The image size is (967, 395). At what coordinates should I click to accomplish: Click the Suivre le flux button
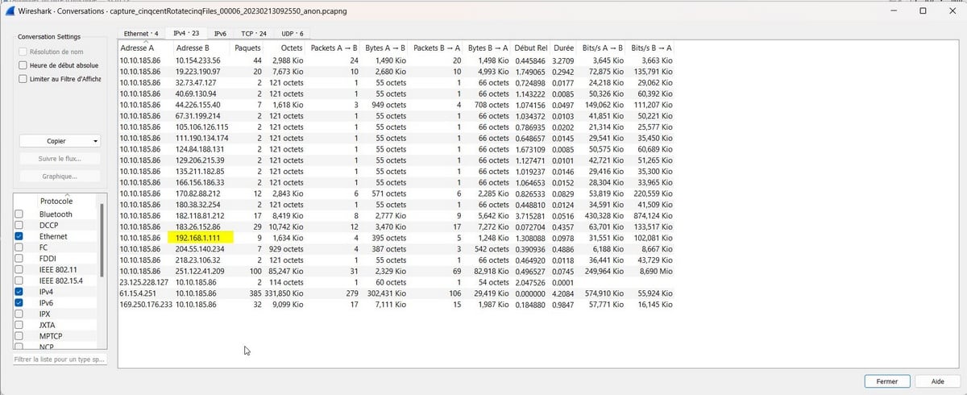[x=61, y=159]
